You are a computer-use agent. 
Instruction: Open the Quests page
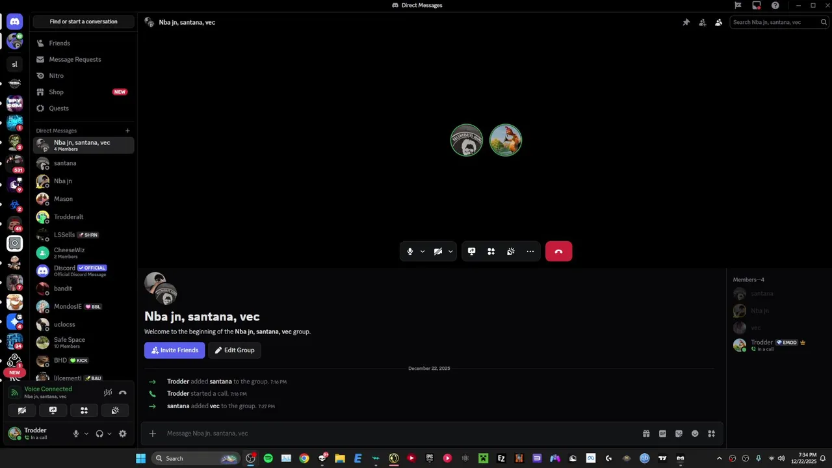[84, 108]
